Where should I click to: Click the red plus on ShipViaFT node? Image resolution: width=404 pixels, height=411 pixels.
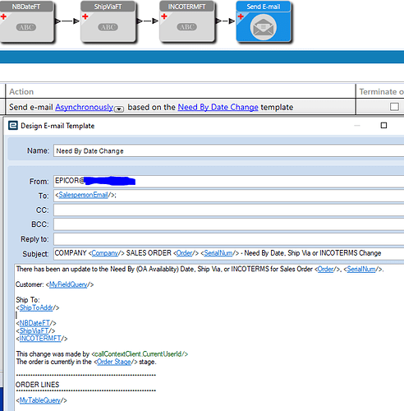pos(85,16)
